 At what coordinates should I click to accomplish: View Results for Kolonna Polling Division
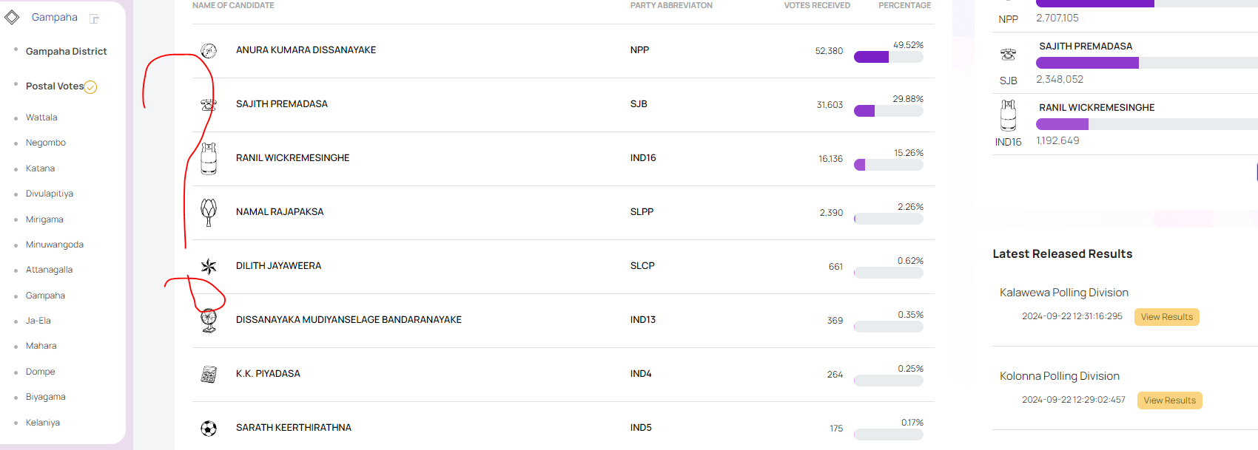point(1169,400)
